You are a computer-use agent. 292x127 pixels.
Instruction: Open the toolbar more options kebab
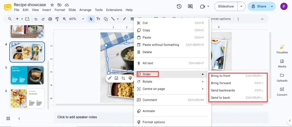238,19
